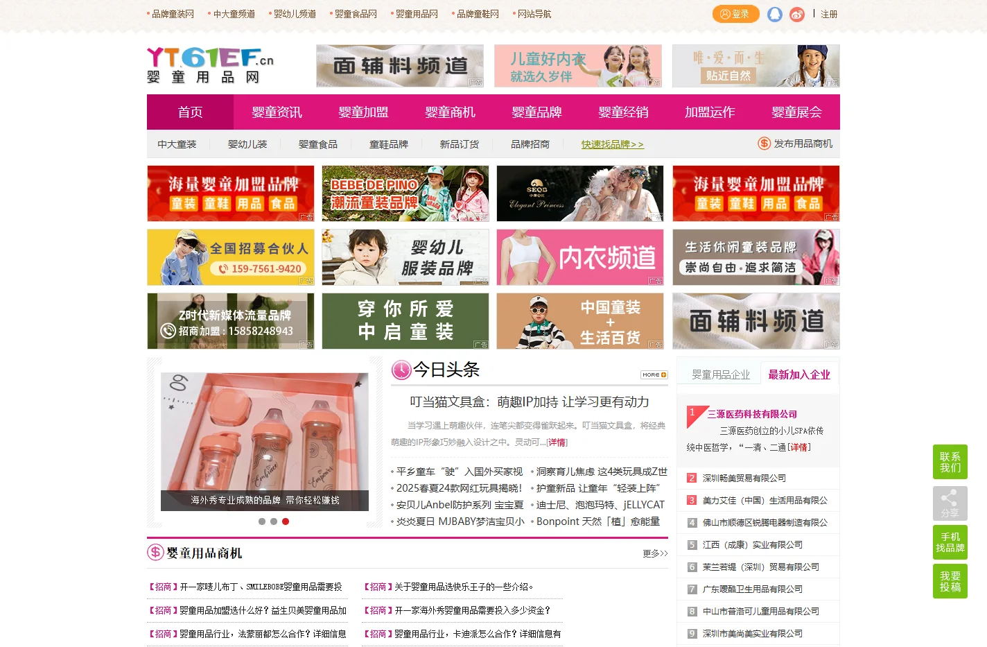Viewport: 987px width, 647px height.
Task: Click the orange 登录 login button
Action: coord(735,14)
